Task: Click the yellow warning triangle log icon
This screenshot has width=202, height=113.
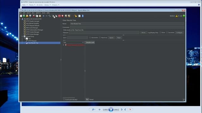Action: 177,16
